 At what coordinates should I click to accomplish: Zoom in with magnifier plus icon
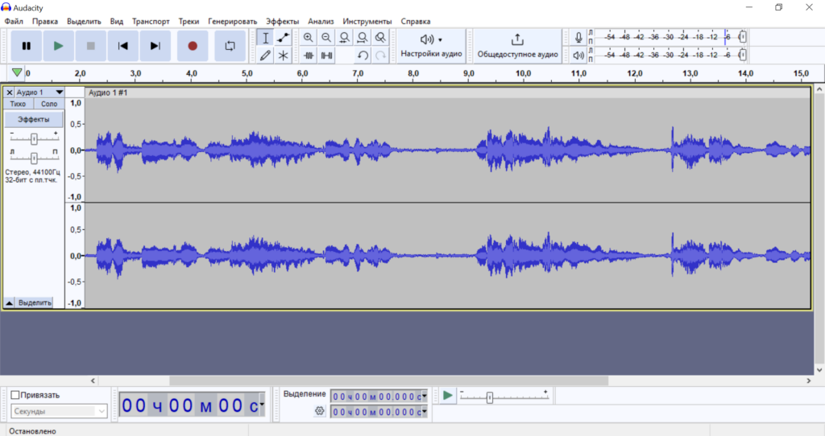point(309,38)
